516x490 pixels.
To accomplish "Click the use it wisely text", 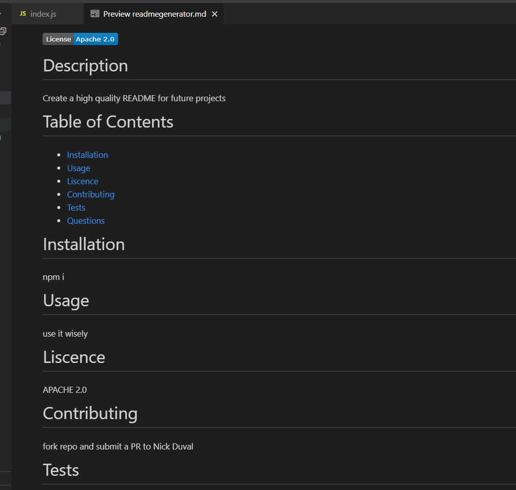I will click(x=65, y=333).
